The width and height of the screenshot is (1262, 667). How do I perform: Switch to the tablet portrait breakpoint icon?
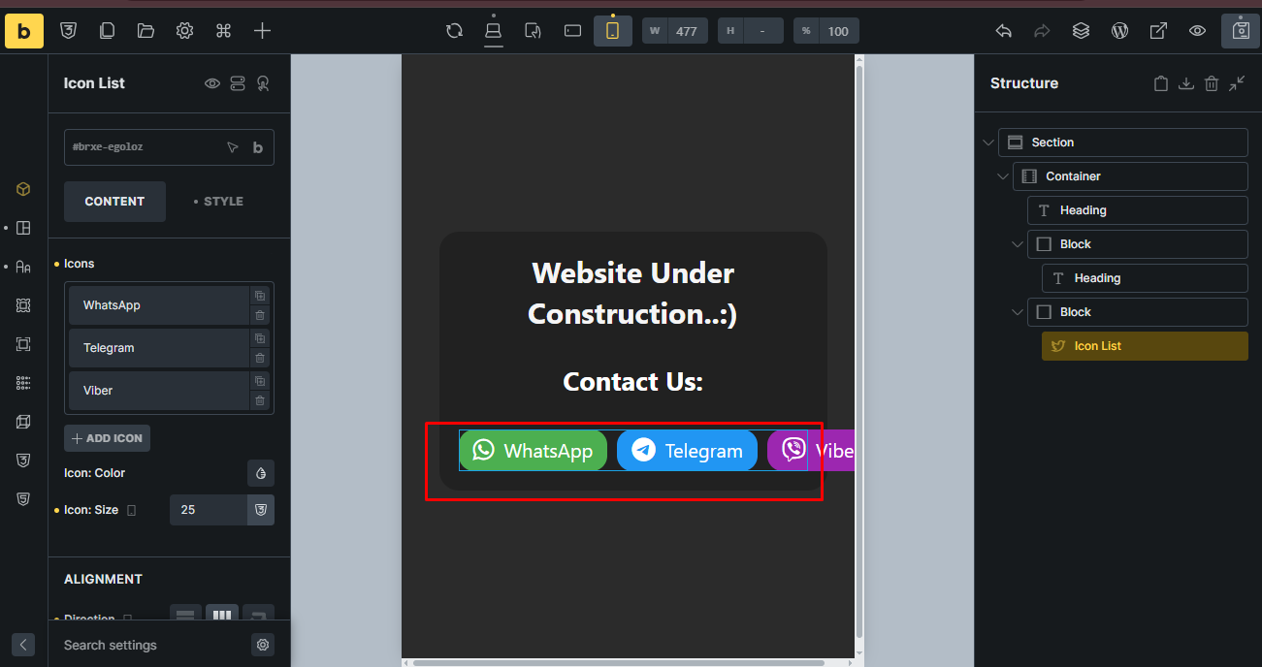tap(533, 31)
